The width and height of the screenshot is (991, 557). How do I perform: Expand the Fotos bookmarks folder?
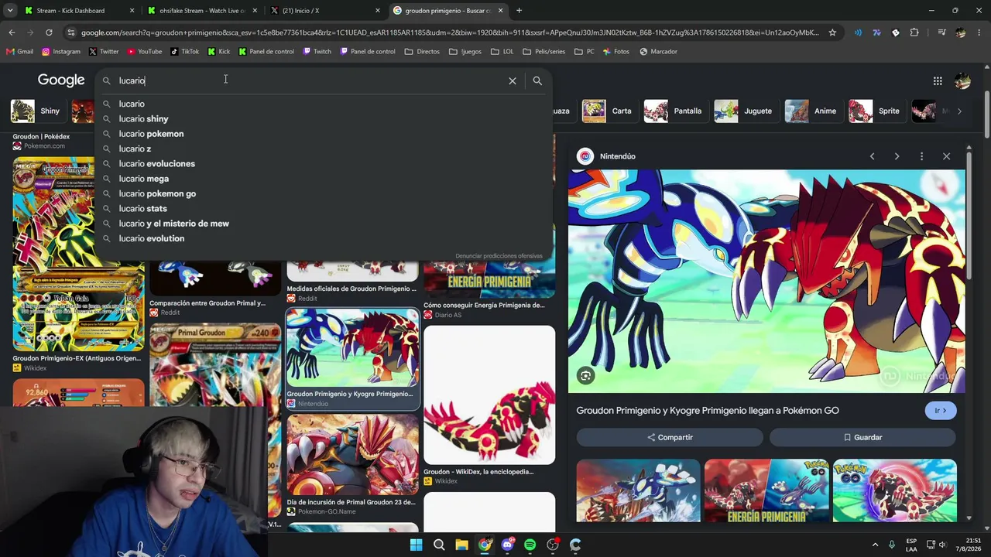point(616,52)
